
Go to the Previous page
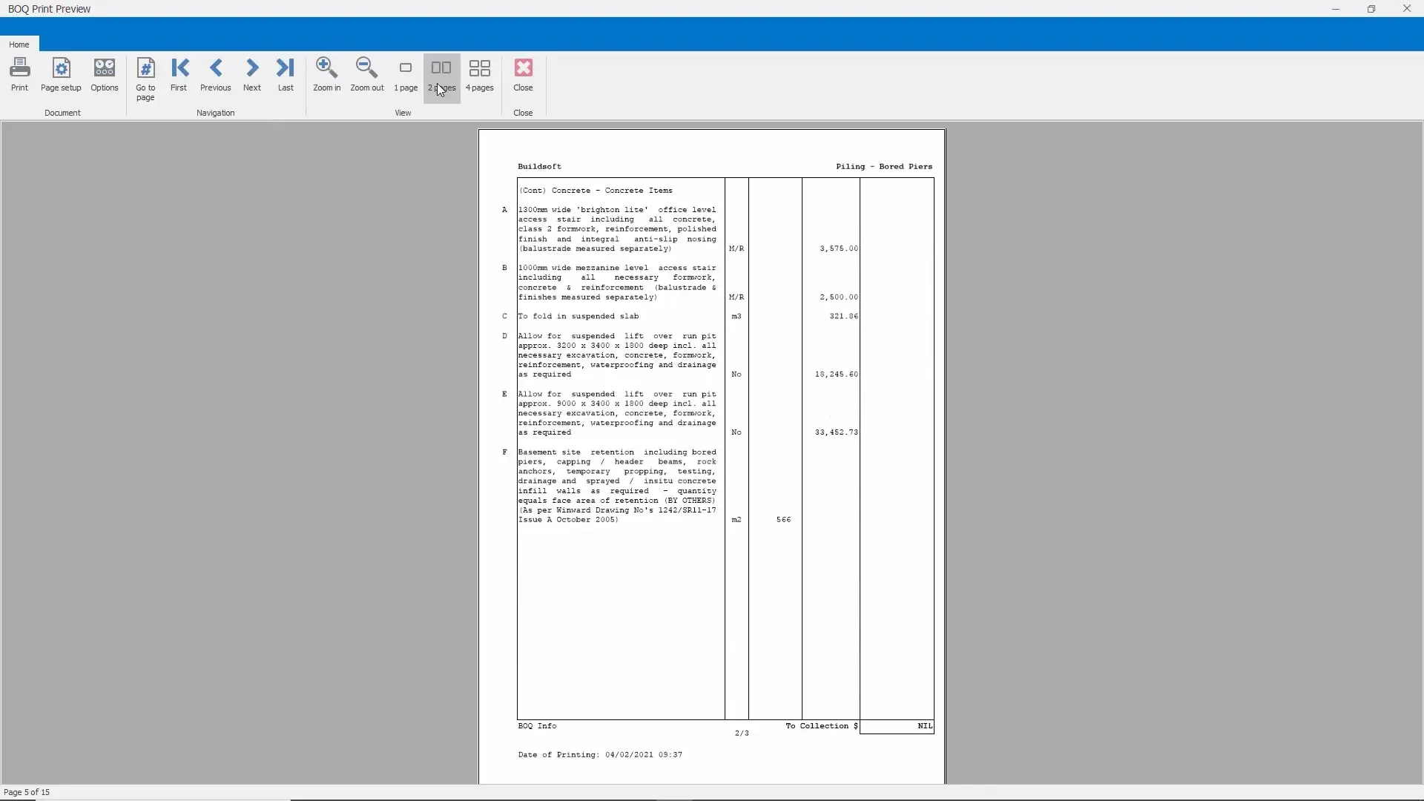(x=216, y=74)
